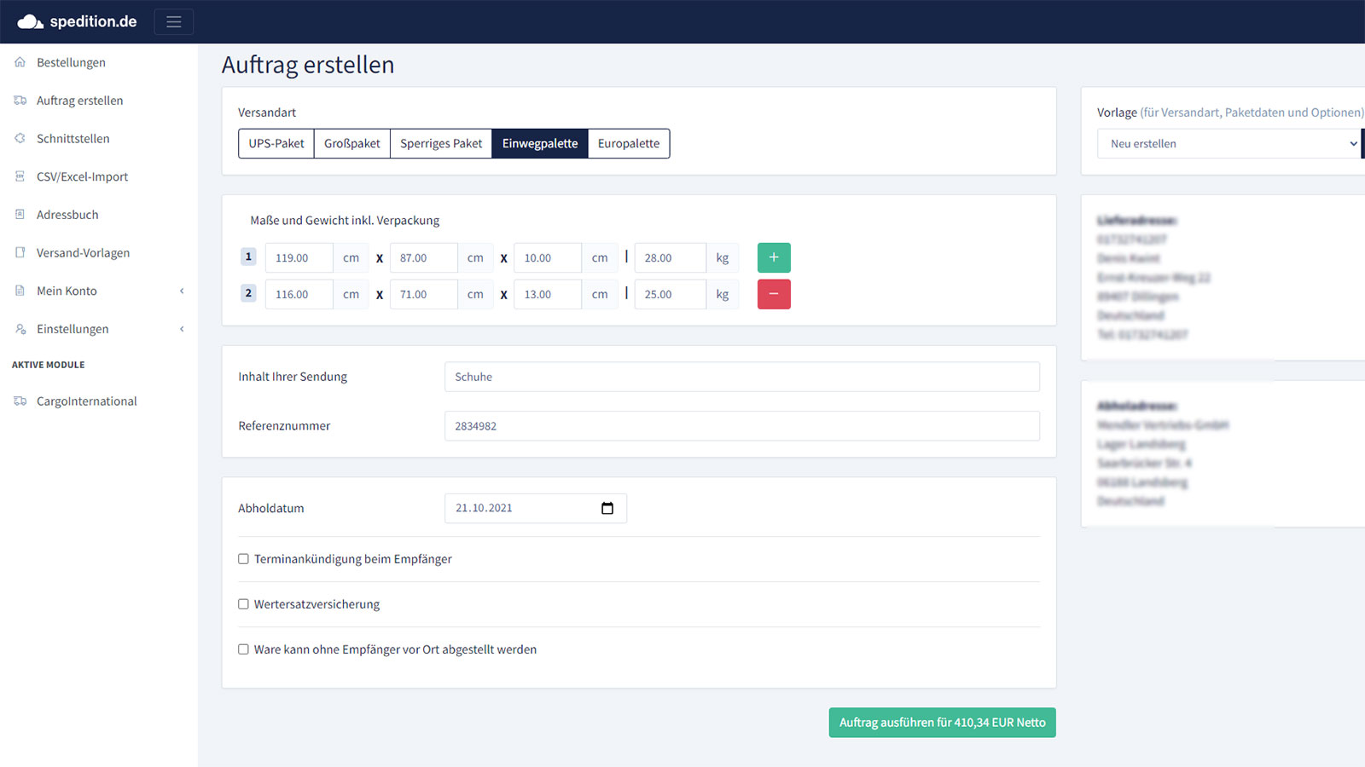Click the Adressbuch sidebar icon
Viewport: 1365px width, 767px height.
pyautogui.click(x=20, y=215)
